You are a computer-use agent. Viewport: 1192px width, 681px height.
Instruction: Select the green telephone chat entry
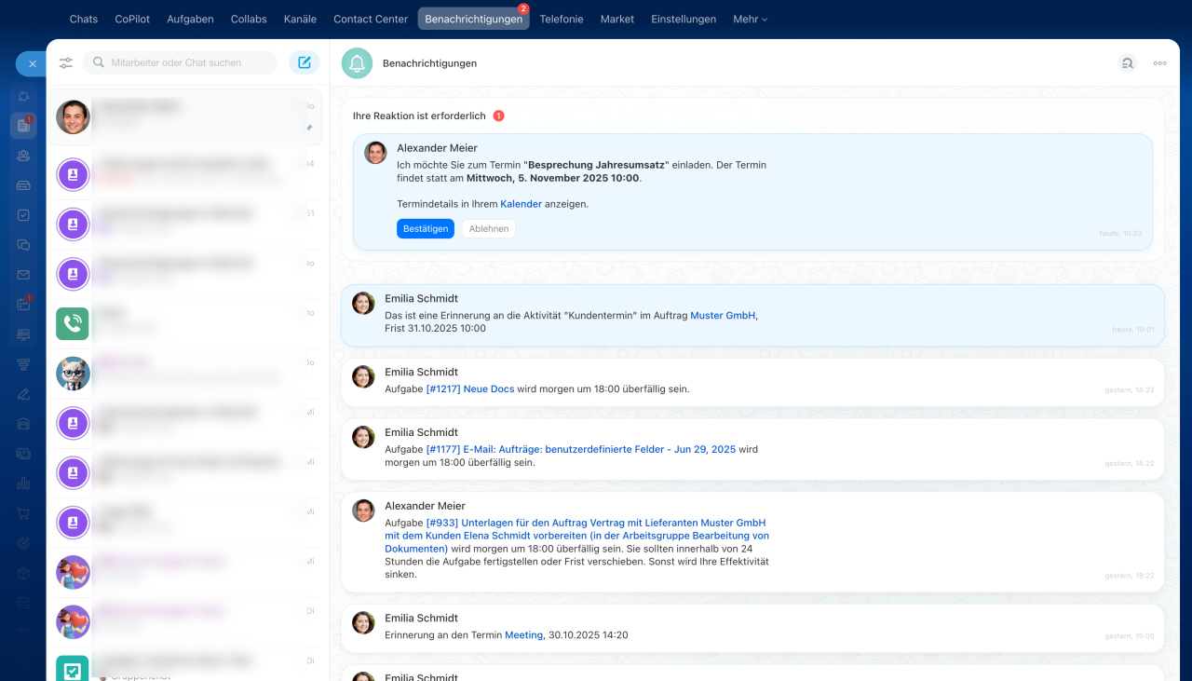click(73, 323)
